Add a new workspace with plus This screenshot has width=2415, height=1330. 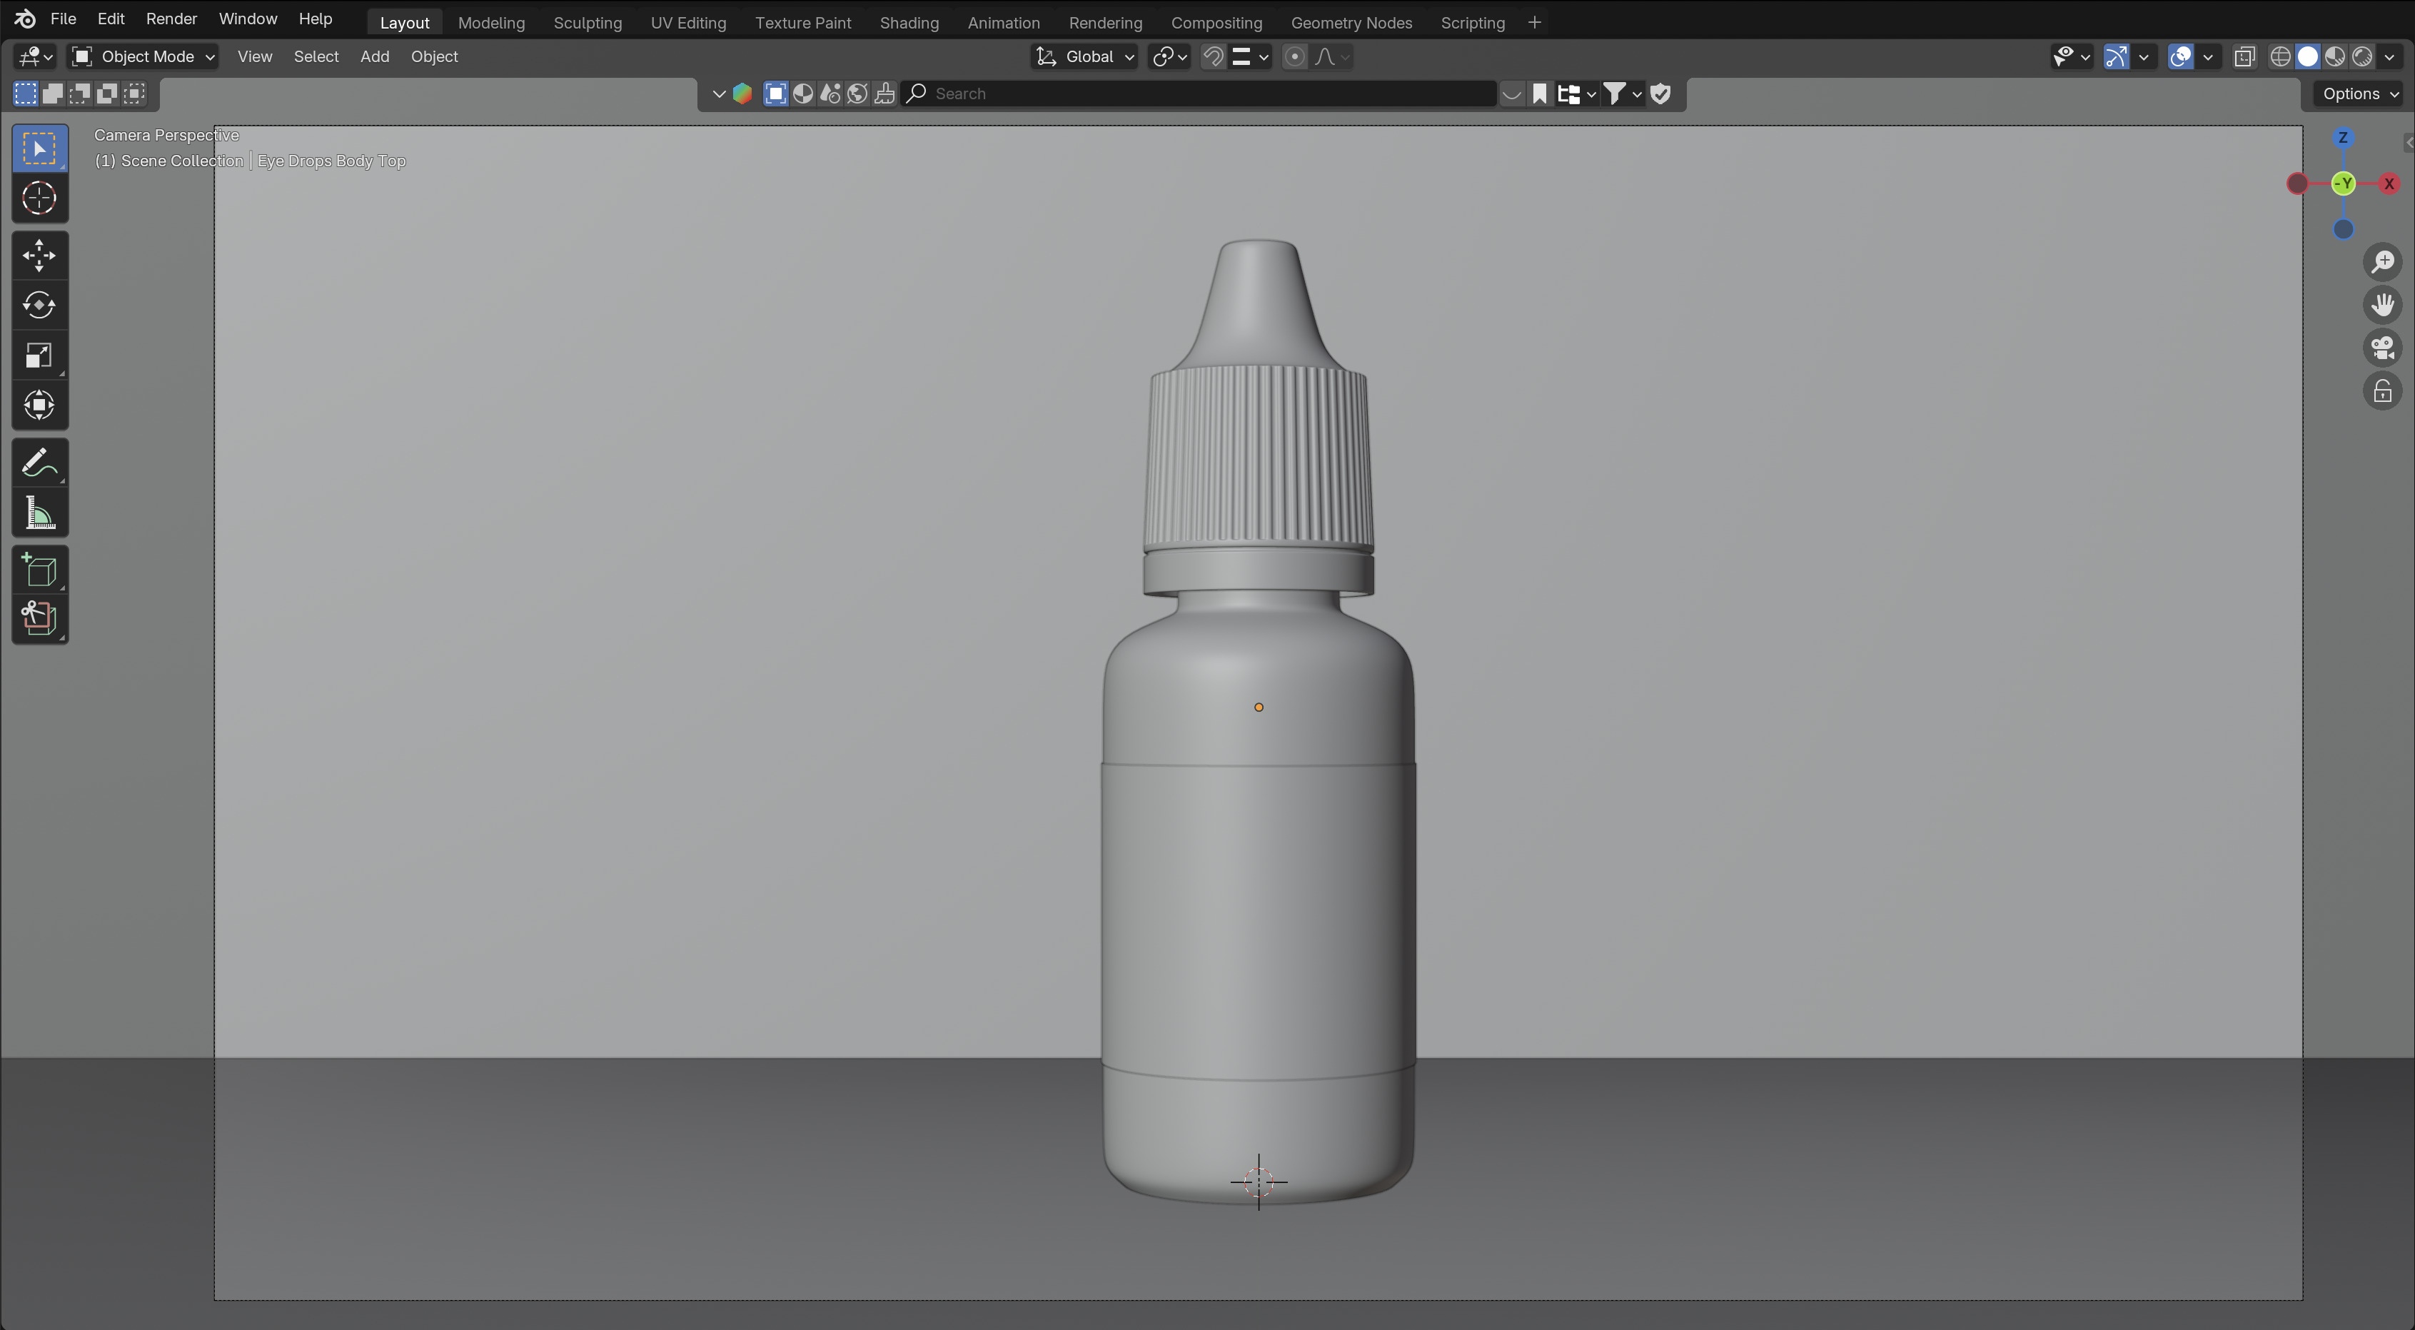coord(1535,23)
